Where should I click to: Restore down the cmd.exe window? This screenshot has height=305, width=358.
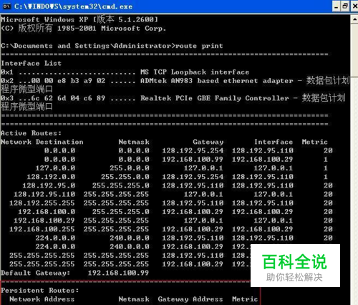point(345,6)
